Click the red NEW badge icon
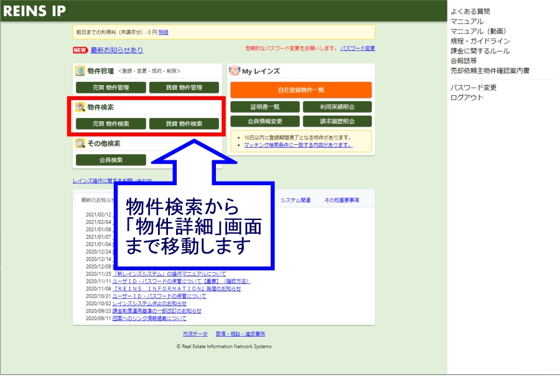Viewport: 560px width, 381px height. 80,50
